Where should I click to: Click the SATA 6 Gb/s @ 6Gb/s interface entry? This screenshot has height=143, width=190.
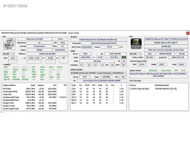pos(140,89)
